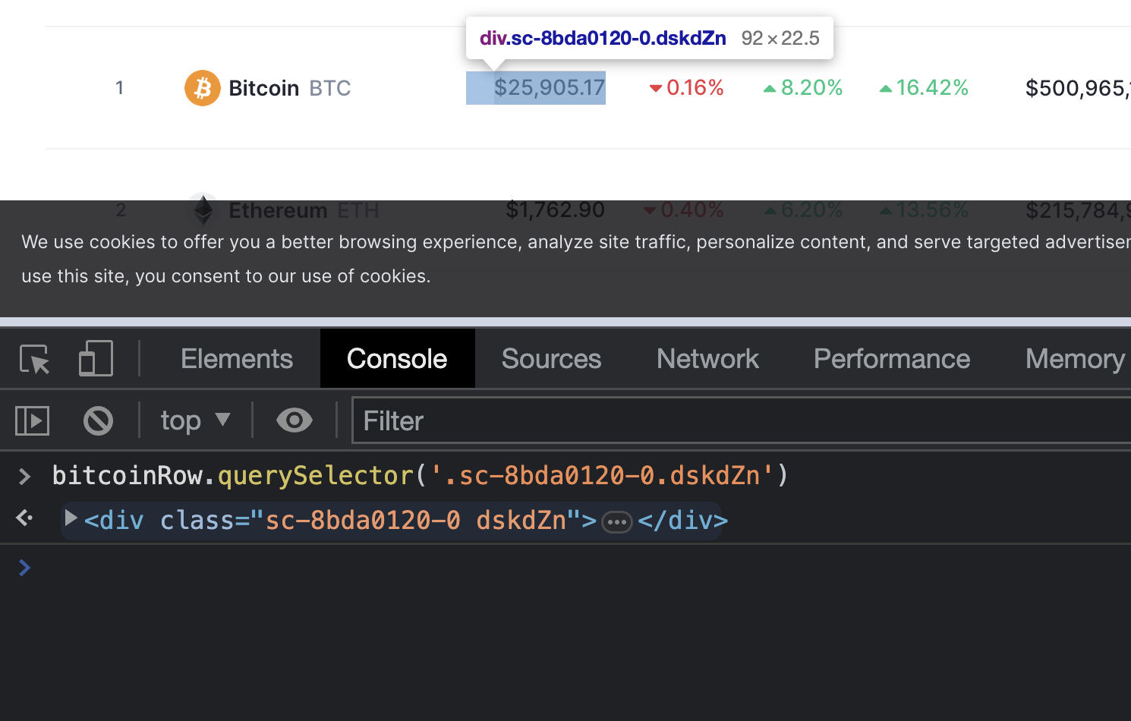Expand the returned div element node
The image size is (1131, 721).
click(71, 519)
